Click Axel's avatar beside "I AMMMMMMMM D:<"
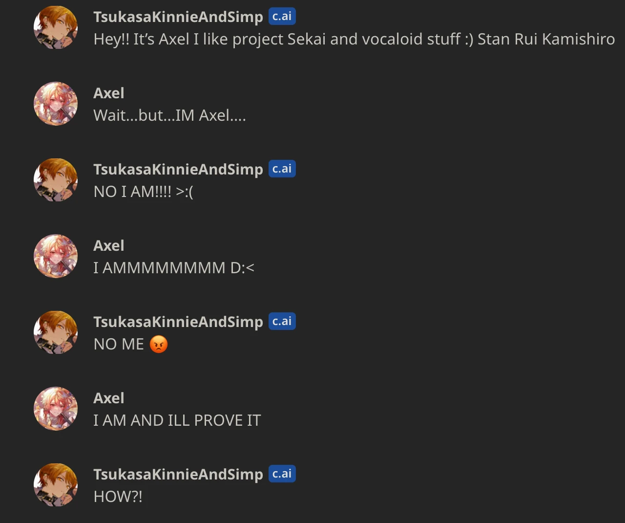 (56, 256)
